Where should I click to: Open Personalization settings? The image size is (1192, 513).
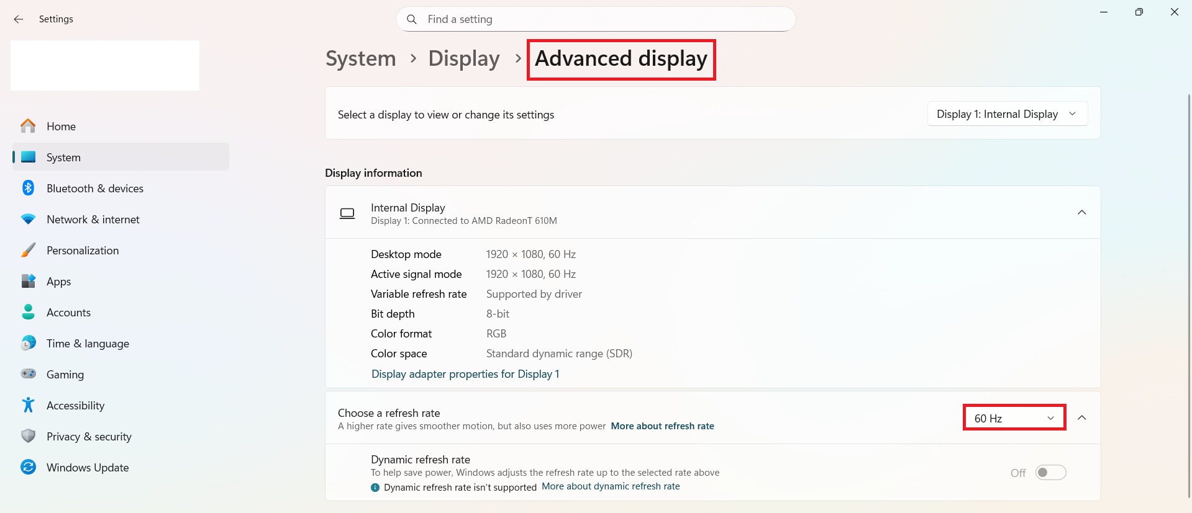[121, 250]
